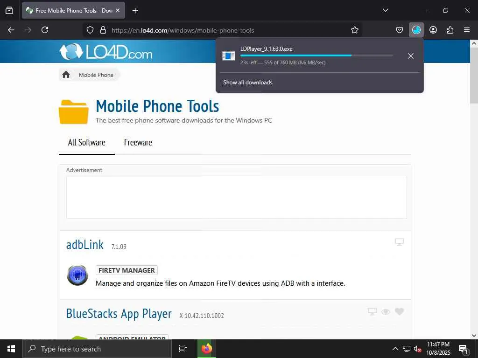Click adbLink's monitor icon
The height and width of the screenshot is (358, 478).
pos(400,242)
